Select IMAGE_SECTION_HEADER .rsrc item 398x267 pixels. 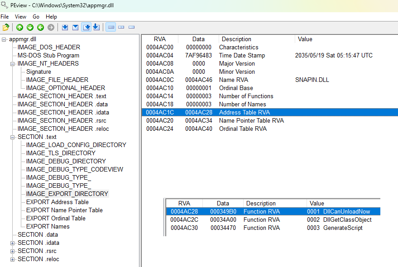(x=62, y=120)
